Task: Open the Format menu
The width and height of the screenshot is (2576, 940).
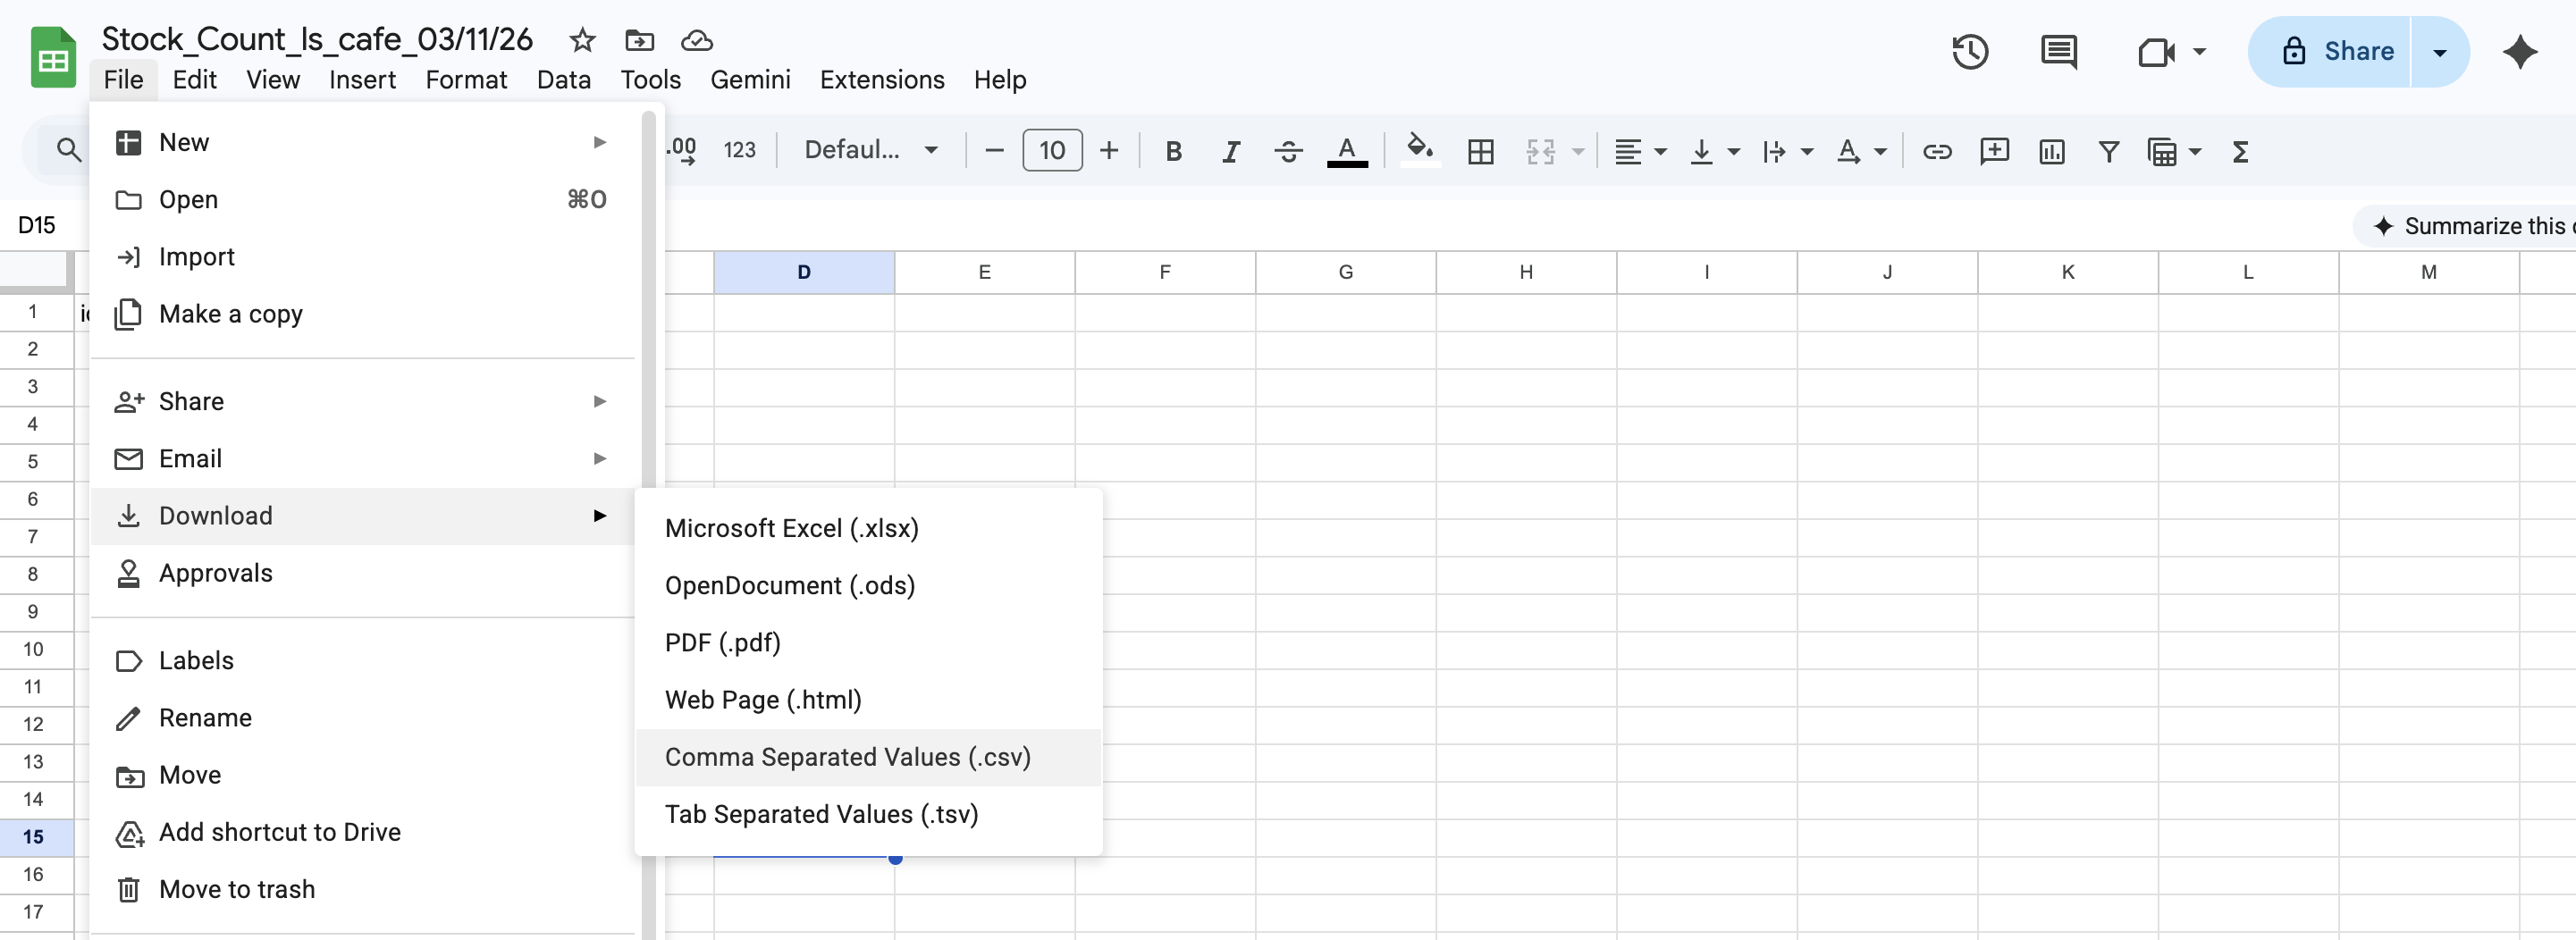Action: coord(466,80)
